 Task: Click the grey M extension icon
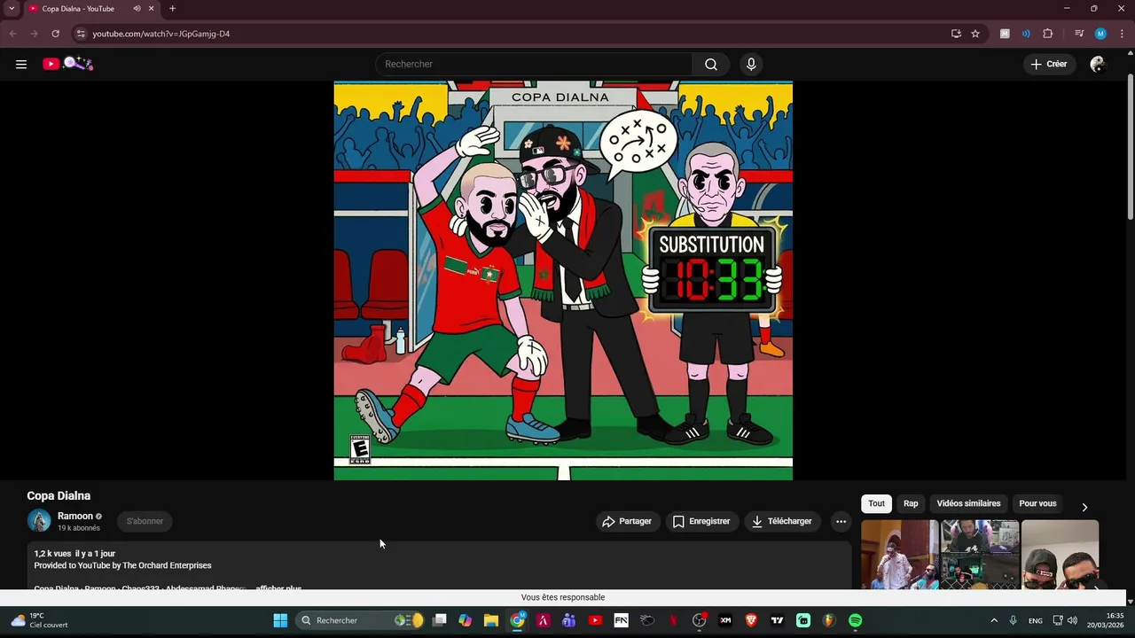pos(1005,34)
